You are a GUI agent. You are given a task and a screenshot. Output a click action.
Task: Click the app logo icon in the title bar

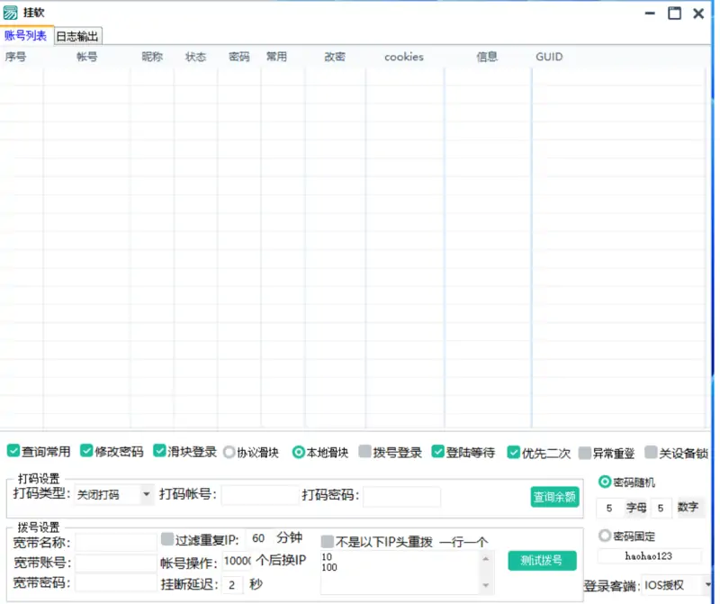pos(13,14)
